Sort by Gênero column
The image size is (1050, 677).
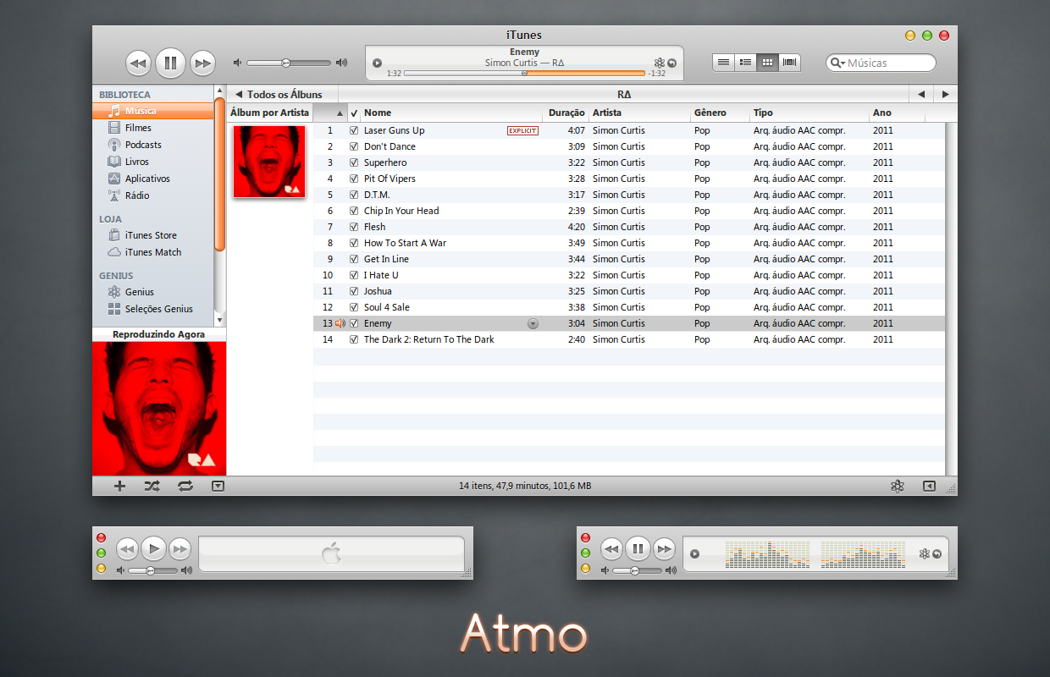click(720, 113)
